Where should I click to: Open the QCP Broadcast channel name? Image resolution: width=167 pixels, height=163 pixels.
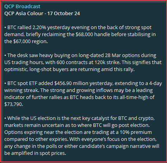pos(22,6)
